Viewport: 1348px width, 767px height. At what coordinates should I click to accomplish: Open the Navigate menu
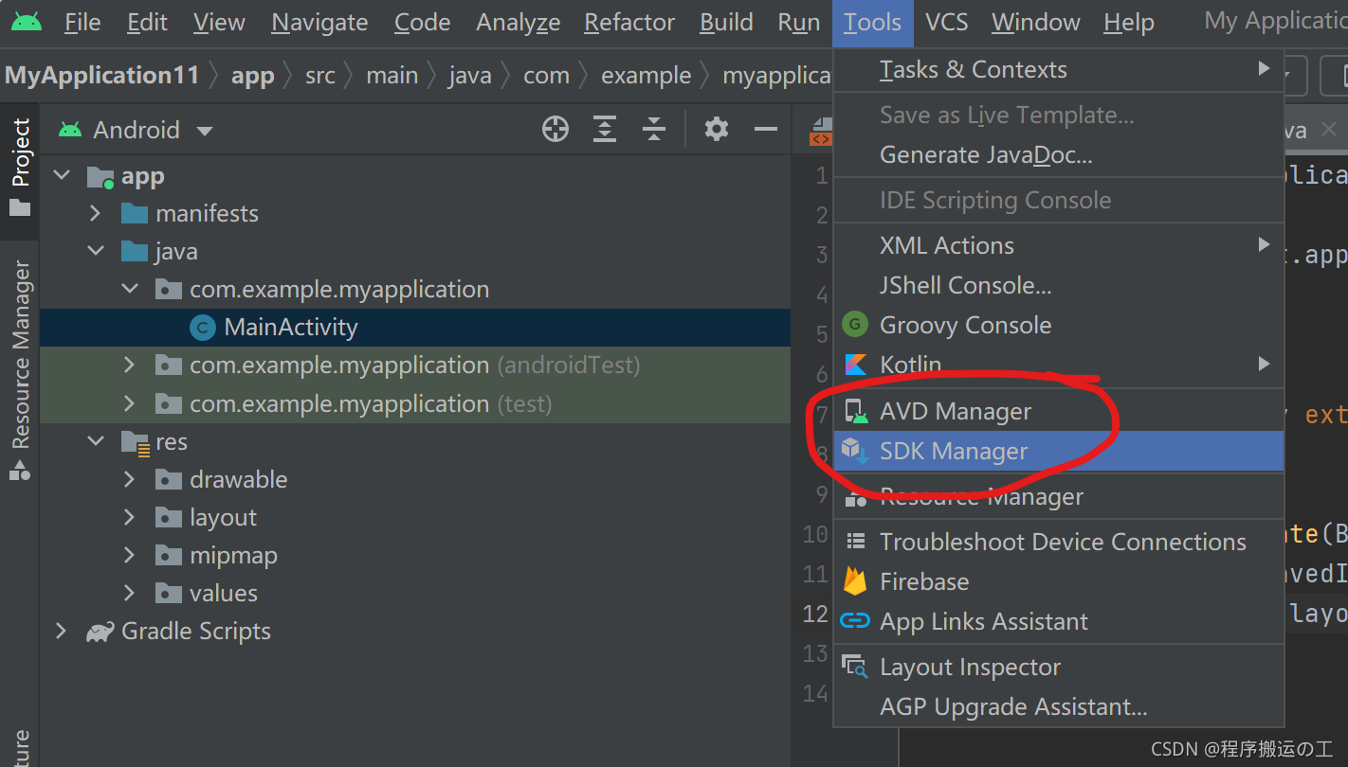tap(319, 23)
